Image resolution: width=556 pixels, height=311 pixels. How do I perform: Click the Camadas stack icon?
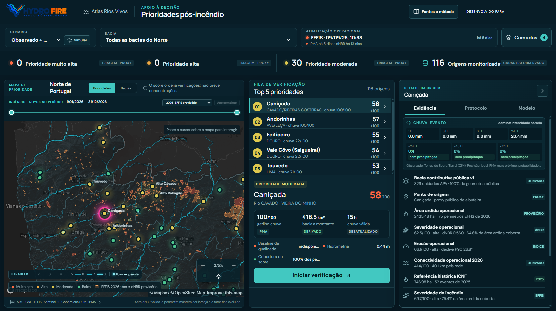pos(508,38)
